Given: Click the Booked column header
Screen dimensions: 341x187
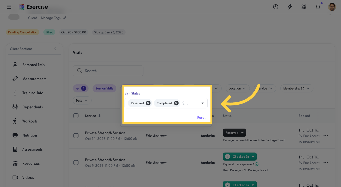Looking at the screenshot, I should 304,116.
